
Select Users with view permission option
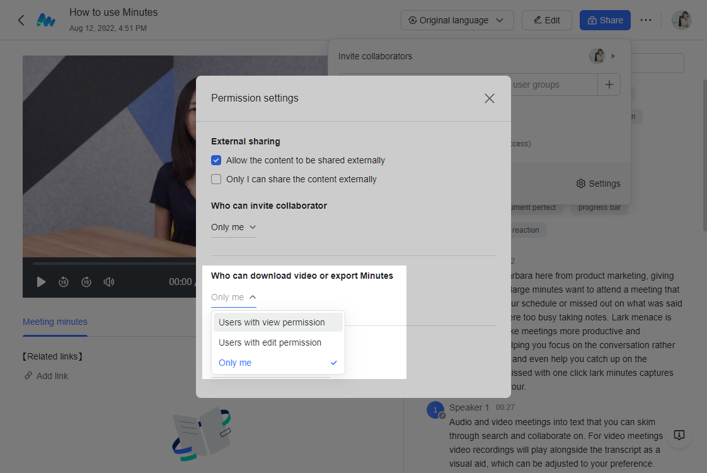[x=272, y=322]
